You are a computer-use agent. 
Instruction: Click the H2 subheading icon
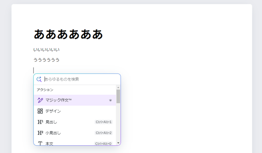(40, 133)
